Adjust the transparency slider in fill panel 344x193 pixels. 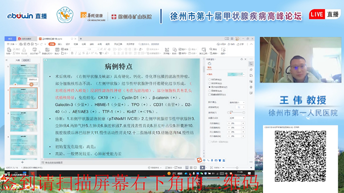click(236, 112)
